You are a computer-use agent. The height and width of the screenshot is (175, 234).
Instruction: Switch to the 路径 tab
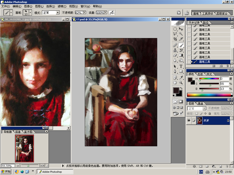205,23
